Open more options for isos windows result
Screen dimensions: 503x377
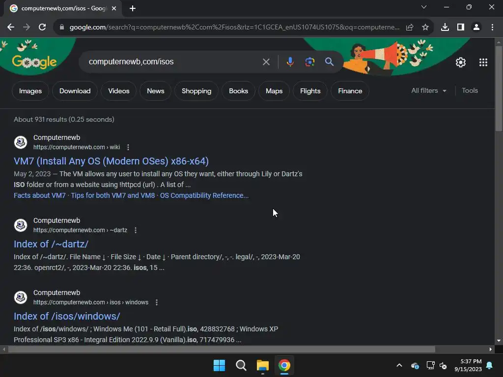[x=157, y=302]
